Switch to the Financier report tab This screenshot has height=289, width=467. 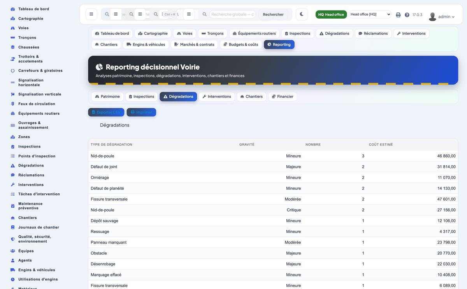283,96
